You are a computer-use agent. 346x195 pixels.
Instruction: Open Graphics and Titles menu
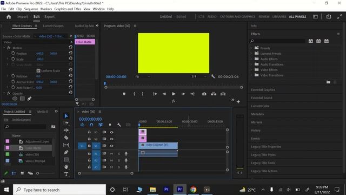click(x=68, y=9)
